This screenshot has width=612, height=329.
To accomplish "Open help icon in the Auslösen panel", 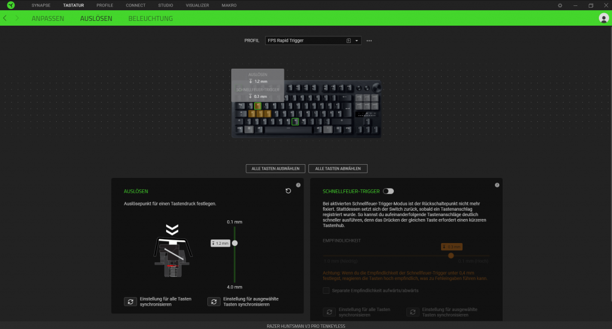I will pos(298,185).
